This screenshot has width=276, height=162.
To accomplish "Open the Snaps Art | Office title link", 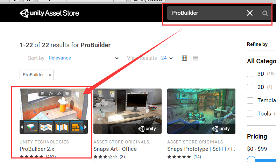I will [x=115, y=149].
